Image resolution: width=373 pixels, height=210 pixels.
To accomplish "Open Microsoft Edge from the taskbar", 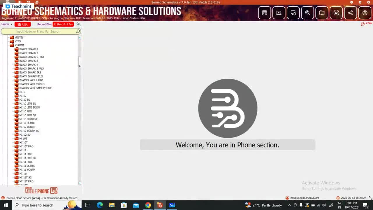I will pos(100,205).
